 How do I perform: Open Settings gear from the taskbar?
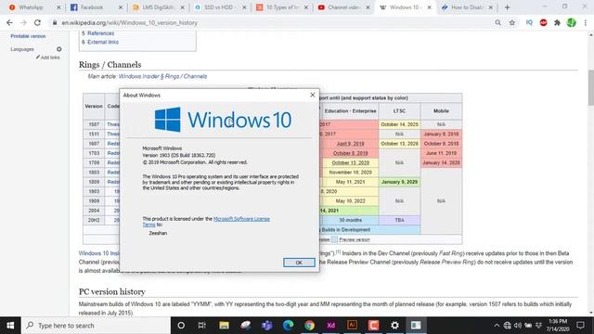pos(394,326)
